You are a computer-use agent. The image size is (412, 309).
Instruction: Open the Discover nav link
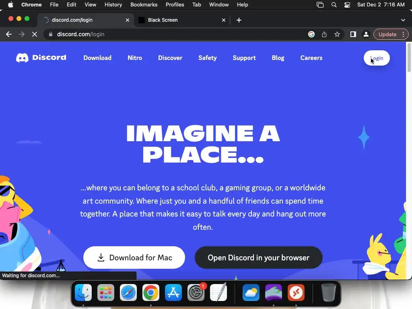[170, 58]
